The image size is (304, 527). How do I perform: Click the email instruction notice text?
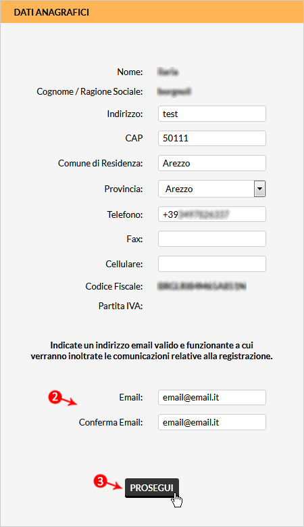(152, 350)
